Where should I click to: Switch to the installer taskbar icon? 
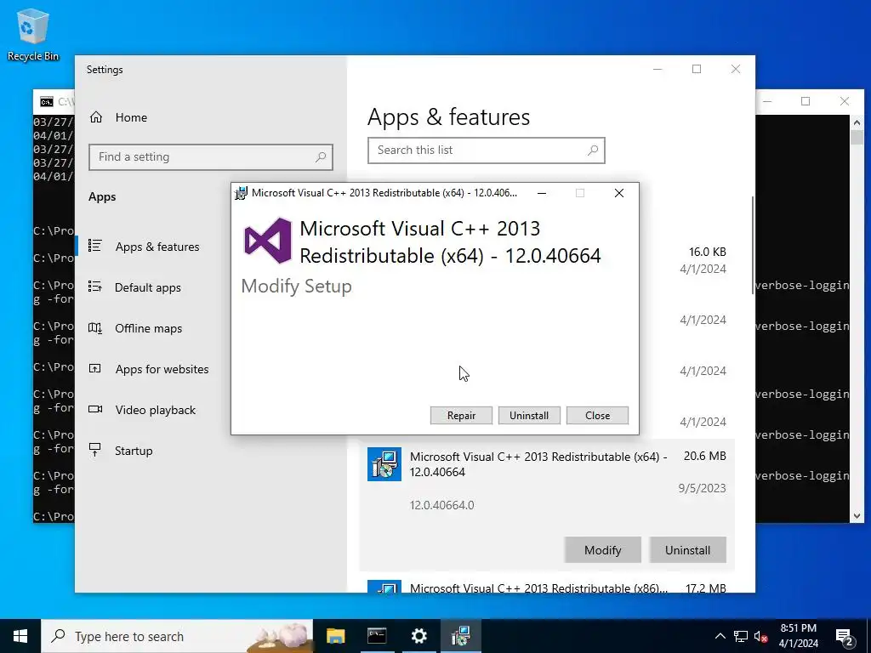click(460, 636)
